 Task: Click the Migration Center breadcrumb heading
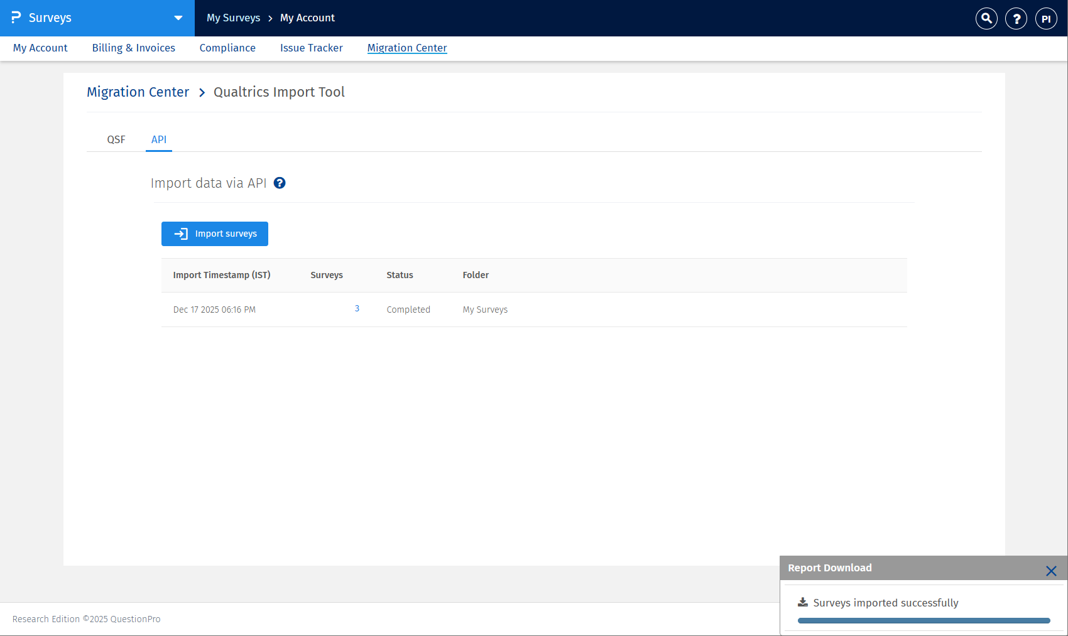138,92
